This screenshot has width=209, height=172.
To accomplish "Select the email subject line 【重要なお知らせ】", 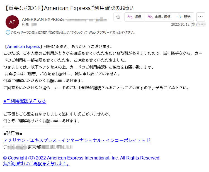I will [69, 8].
